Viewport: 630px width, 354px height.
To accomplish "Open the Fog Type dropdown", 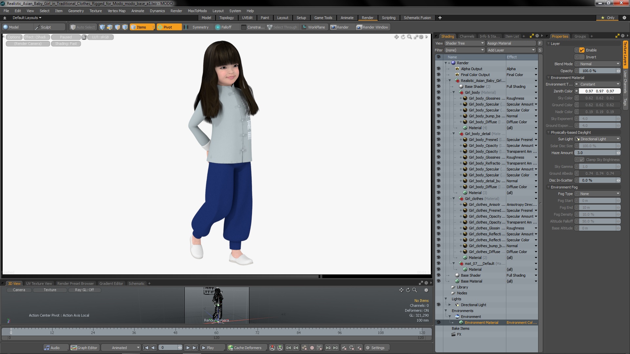I will click(599, 194).
